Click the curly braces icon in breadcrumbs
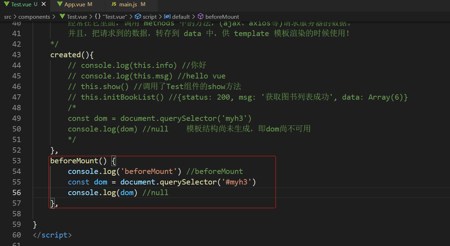450x246 pixels. pos(98,17)
